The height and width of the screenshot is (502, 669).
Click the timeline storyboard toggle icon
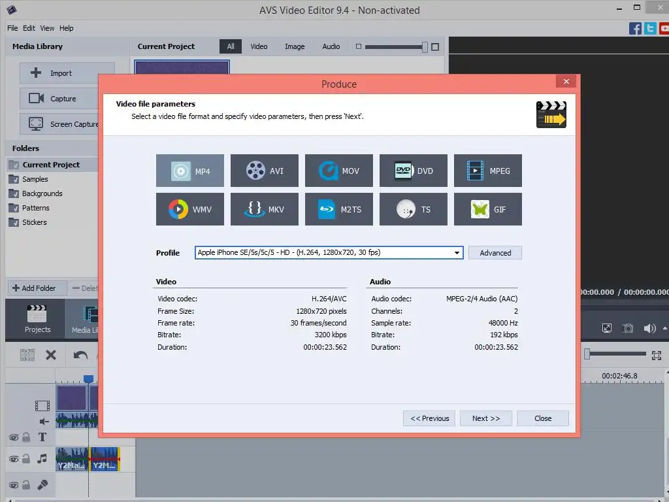(27, 355)
